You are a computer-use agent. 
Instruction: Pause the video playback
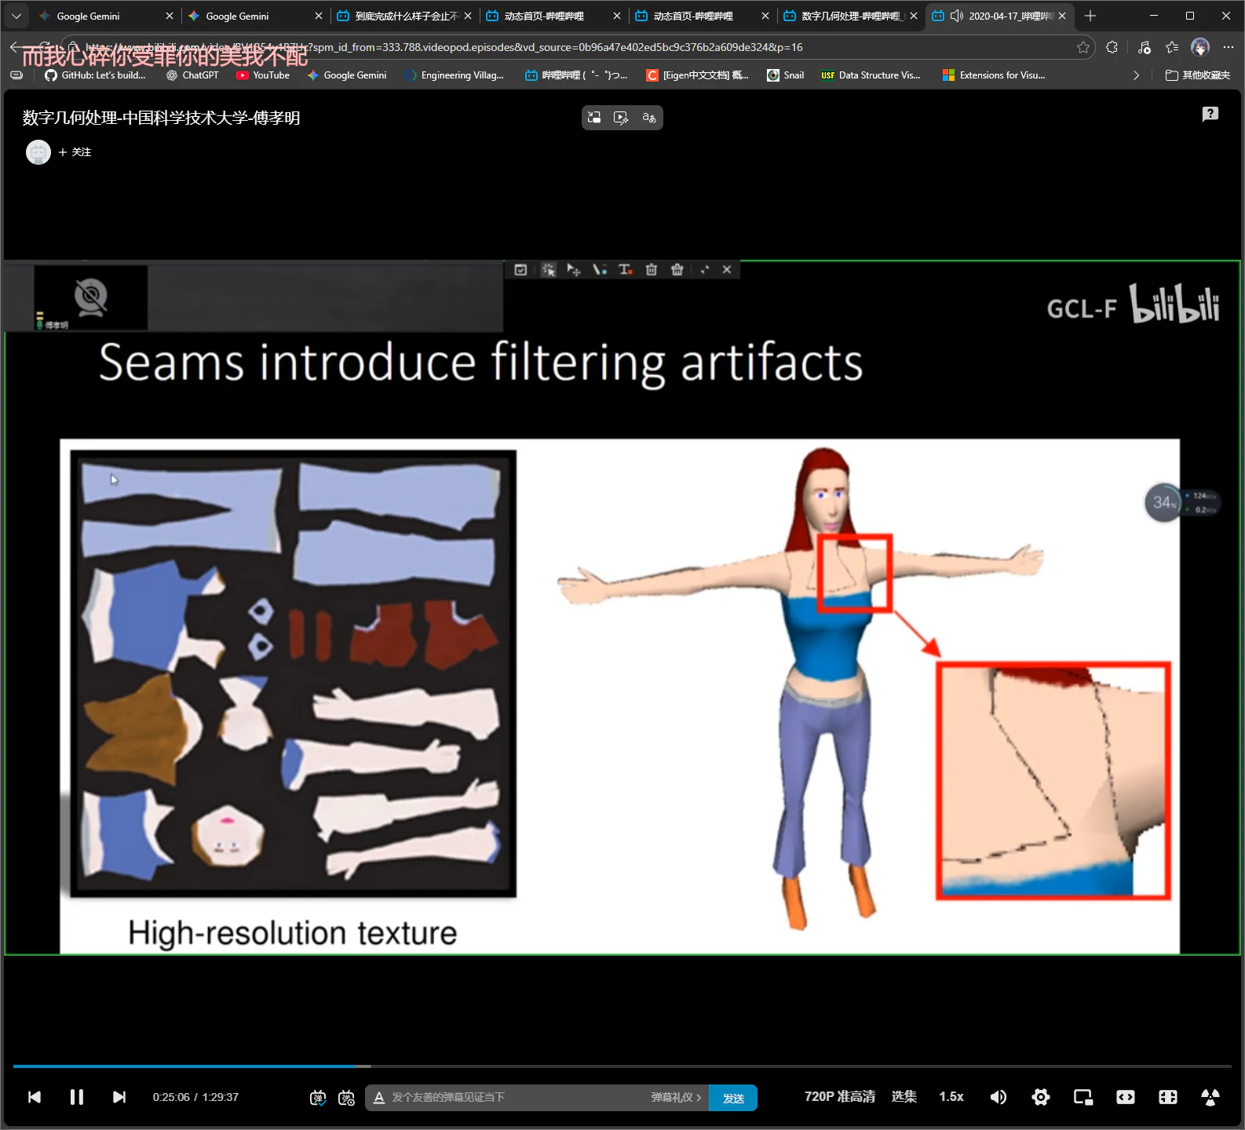pos(77,1097)
